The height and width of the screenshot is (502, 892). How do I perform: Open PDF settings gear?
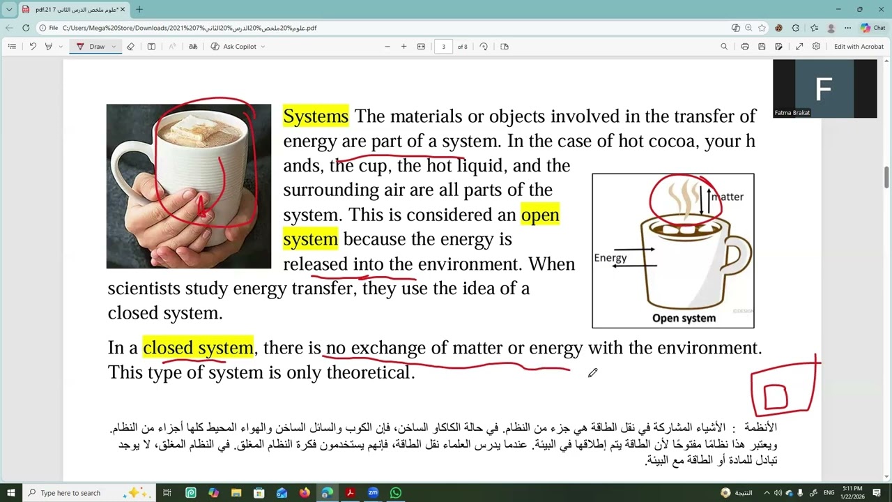816,47
